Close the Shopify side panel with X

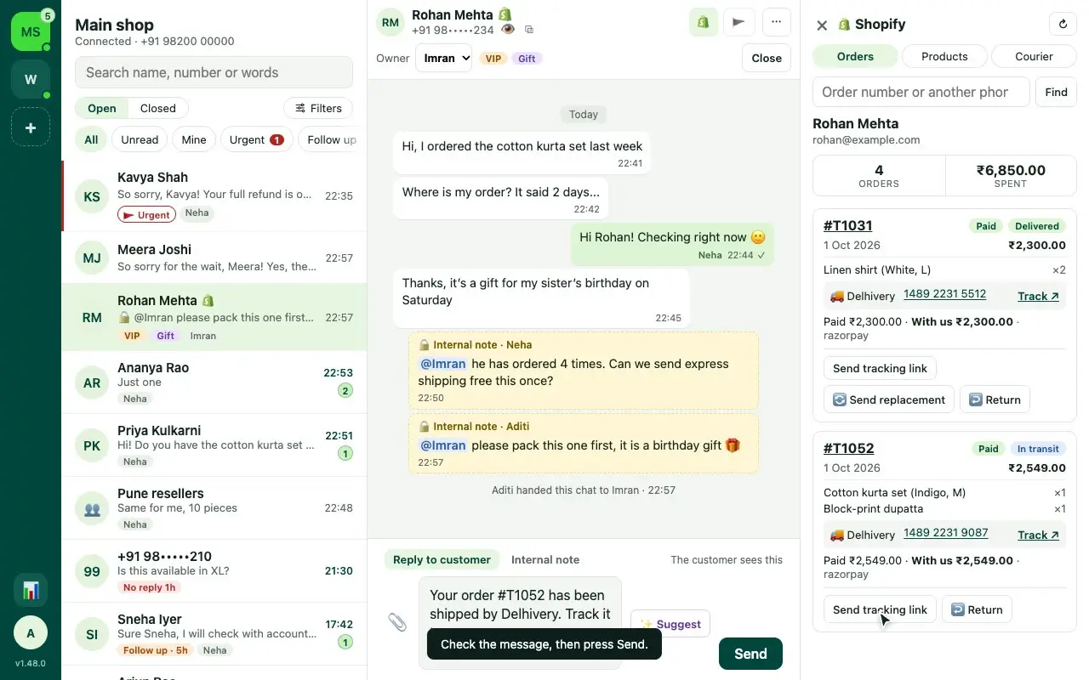[822, 25]
